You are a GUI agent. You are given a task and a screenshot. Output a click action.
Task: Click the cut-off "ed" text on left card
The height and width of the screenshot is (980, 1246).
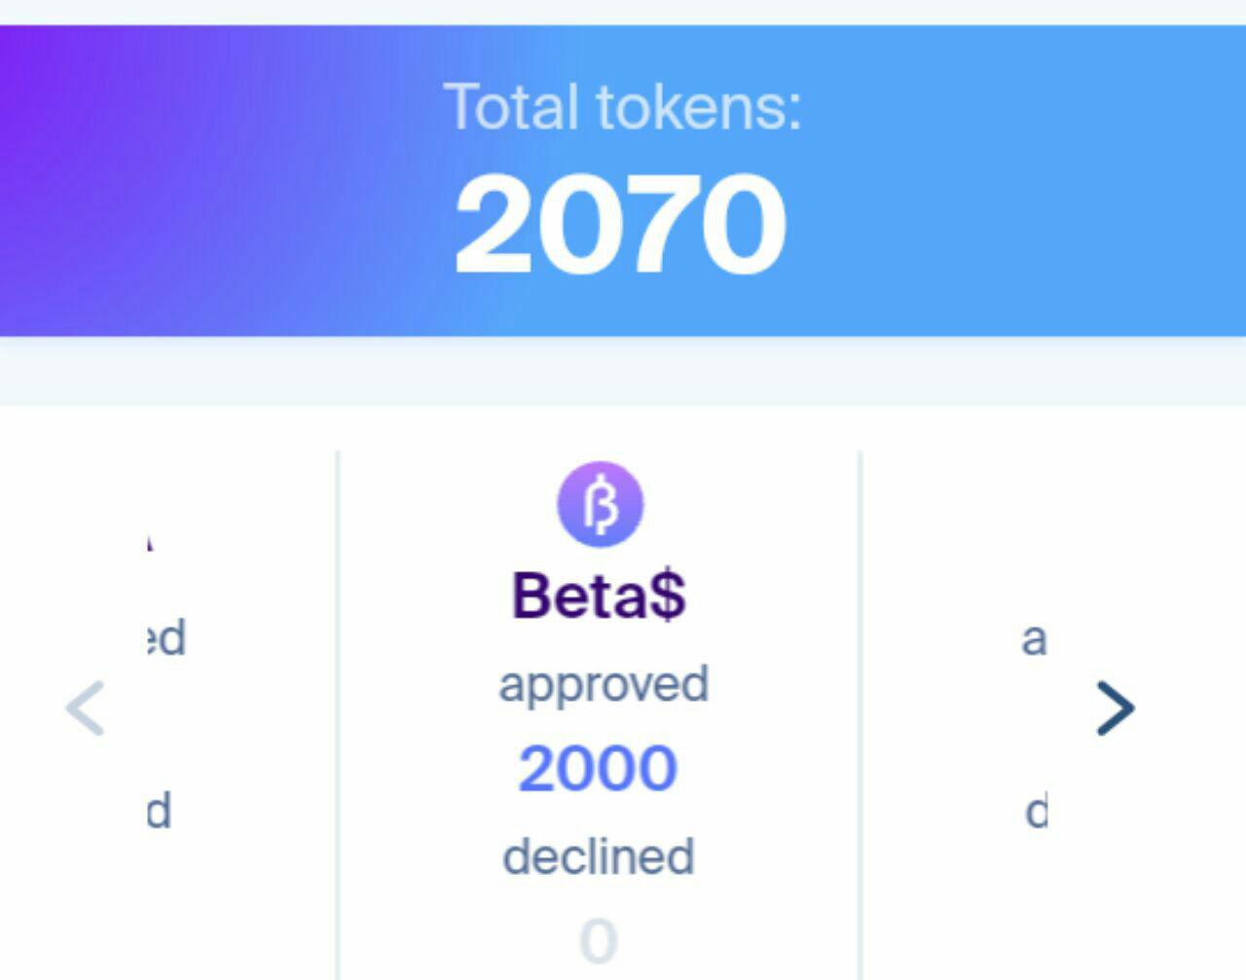pos(165,638)
